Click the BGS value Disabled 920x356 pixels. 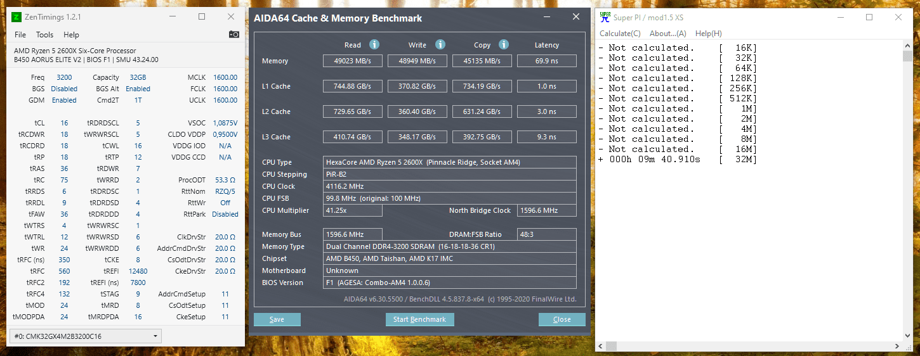[x=64, y=89]
